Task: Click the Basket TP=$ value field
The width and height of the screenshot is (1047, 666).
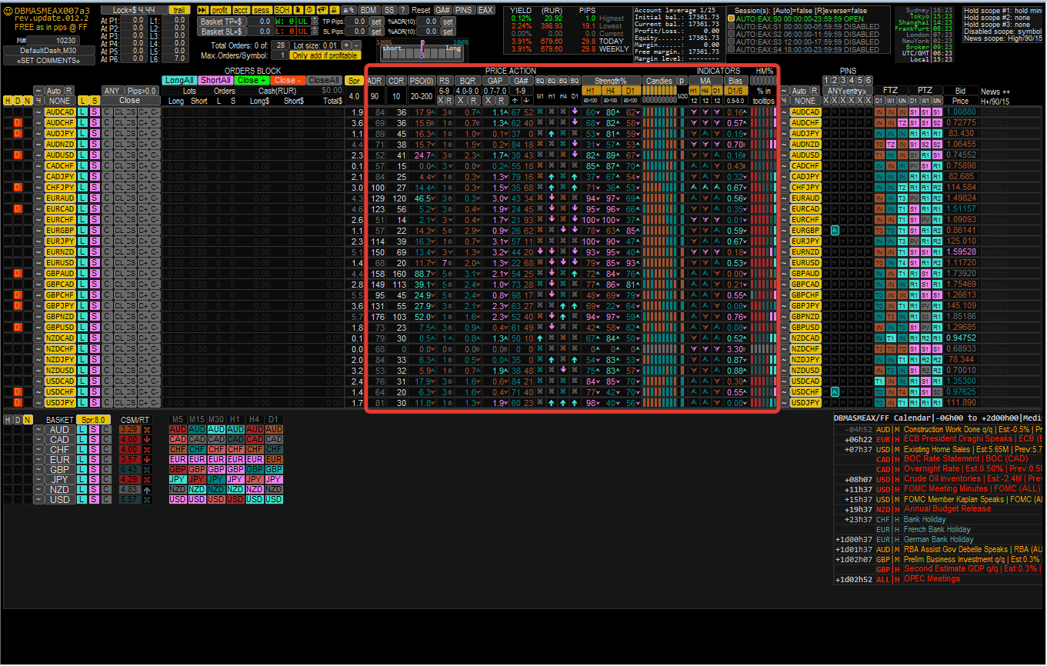Action: pyautogui.click(x=260, y=22)
